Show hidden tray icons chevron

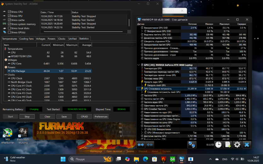click(x=210, y=159)
